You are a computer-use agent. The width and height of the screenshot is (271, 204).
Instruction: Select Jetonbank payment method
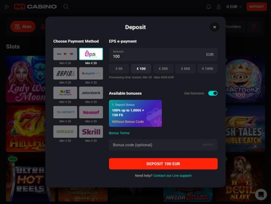(91, 93)
